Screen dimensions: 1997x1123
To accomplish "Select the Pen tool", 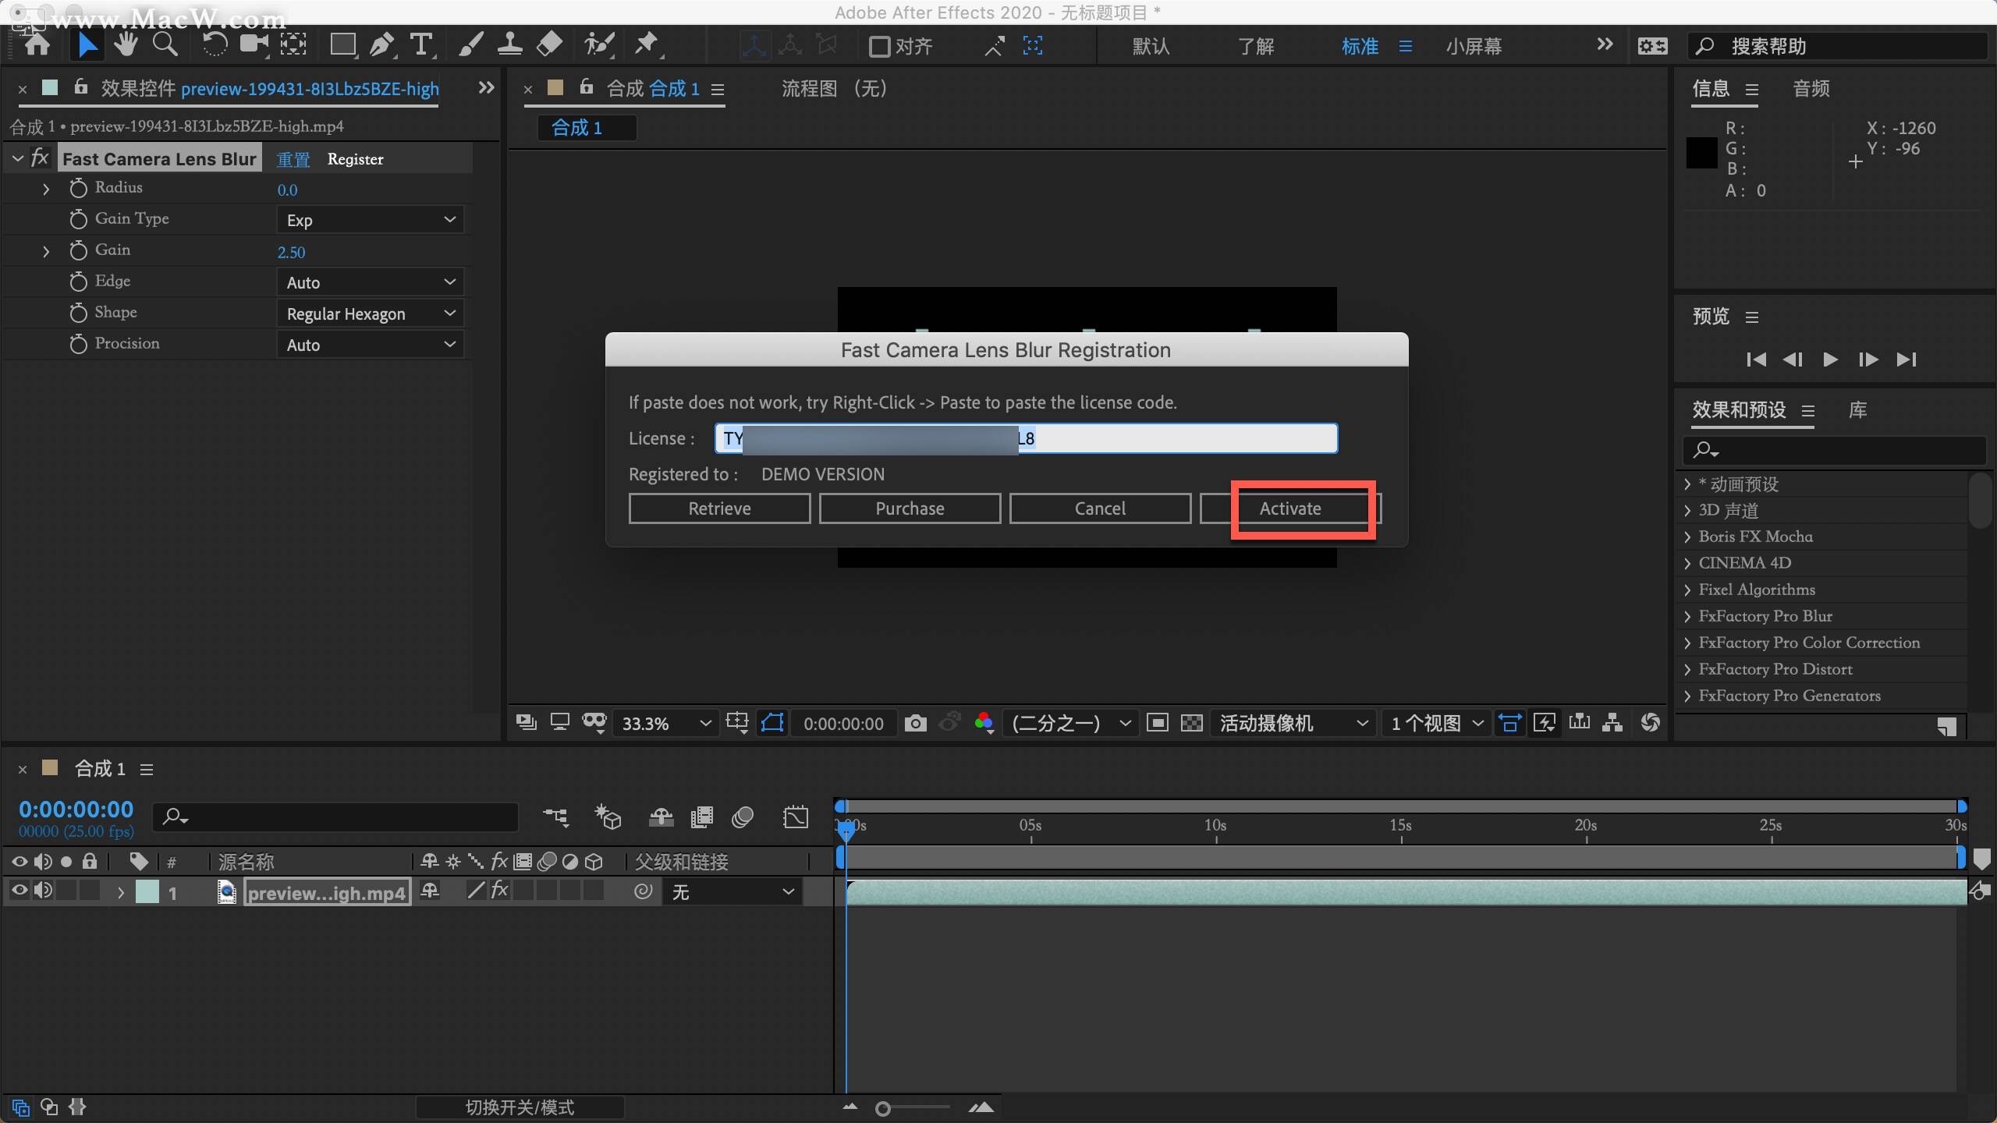I will pos(382,44).
